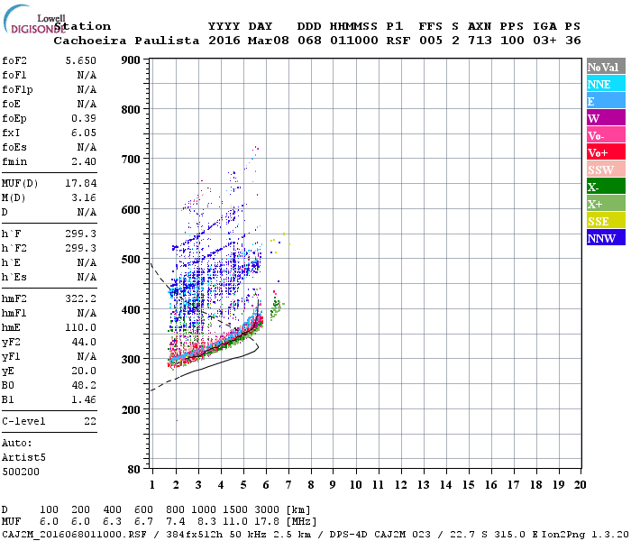
Task: Click the year 2016 in header
Action: (224, 41)
